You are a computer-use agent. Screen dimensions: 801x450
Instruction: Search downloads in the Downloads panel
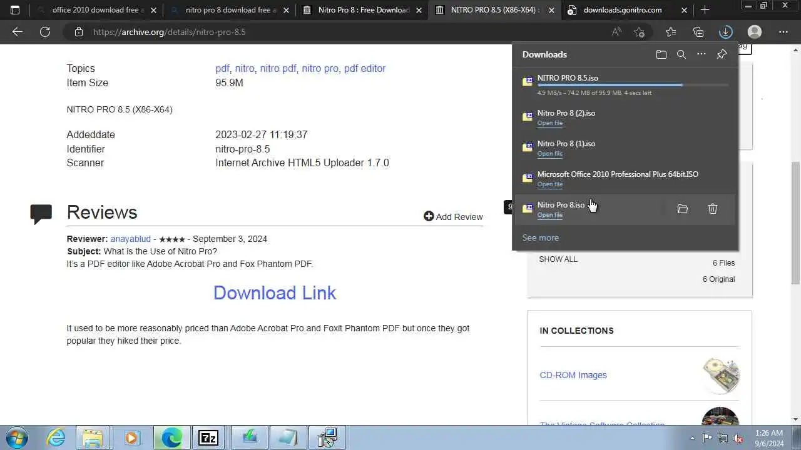681,54
